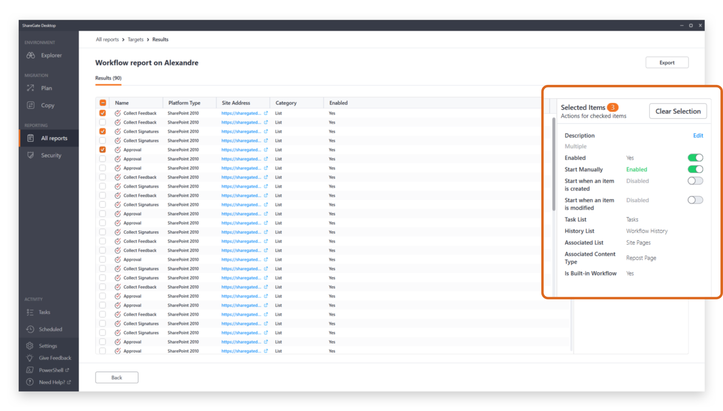The image size is (723, 411).
Task: Click the details panel scrollbar thumb
Action: click(x=554, y=164)
